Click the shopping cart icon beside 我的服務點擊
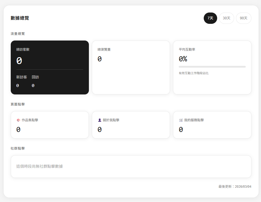 tap(181, 120)
